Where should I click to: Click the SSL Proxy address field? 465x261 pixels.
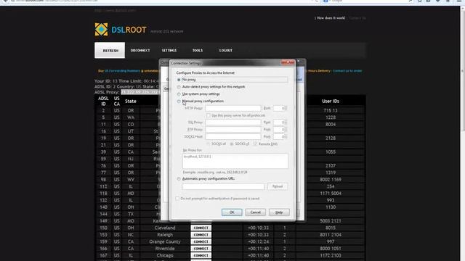pyautogui.click(x=233, y=123)
